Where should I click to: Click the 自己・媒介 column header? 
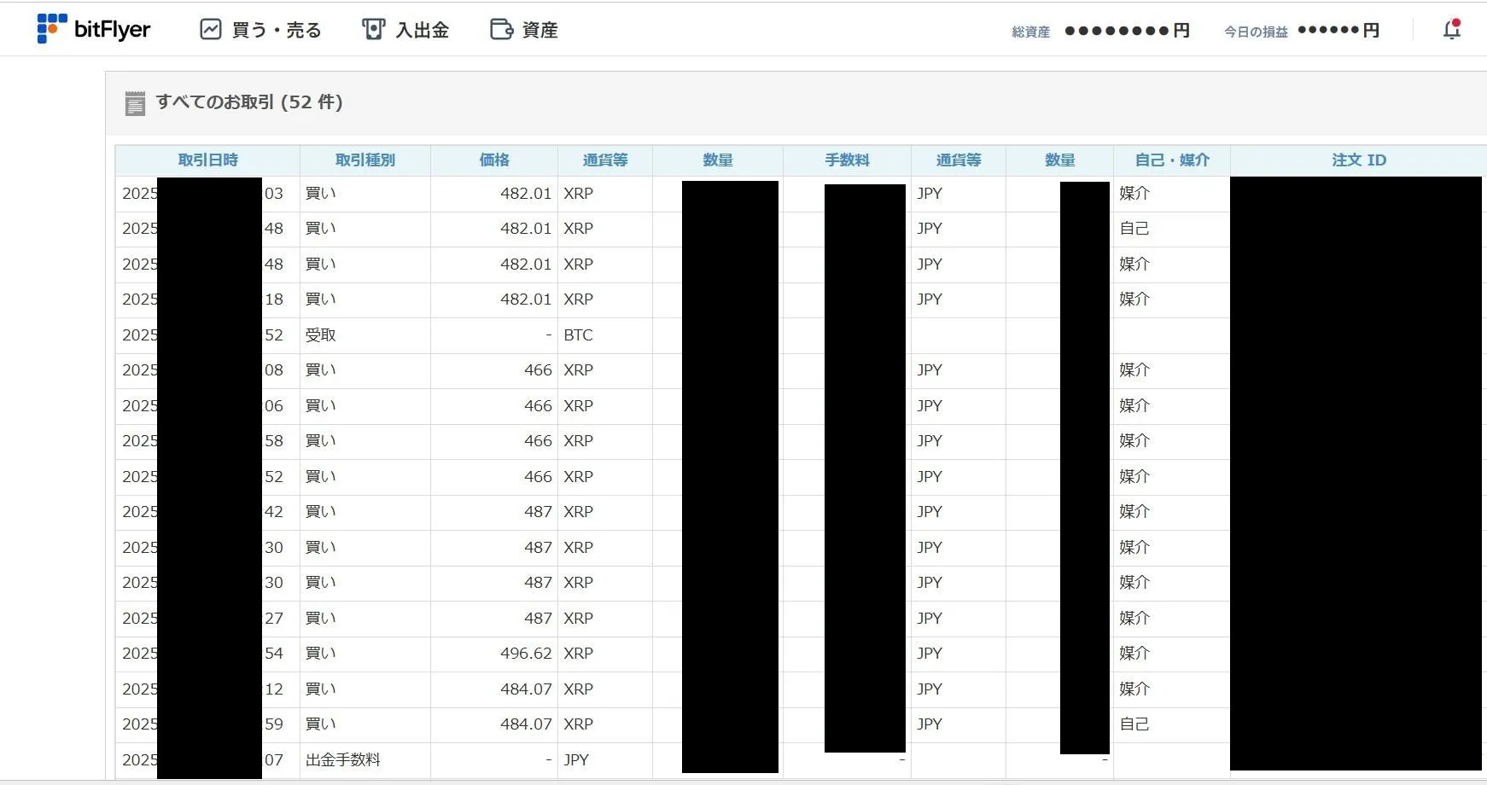tap(1172, 160)
